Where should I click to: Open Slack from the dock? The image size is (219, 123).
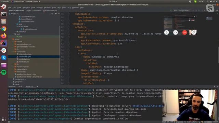coord(4,50)
